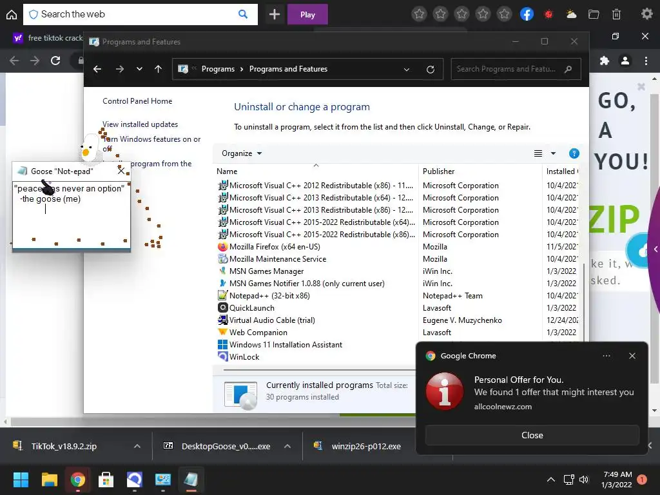Open Microsoft Store from taskbar
The height and width of the screenshot is (495, 660).
(106, 480)
